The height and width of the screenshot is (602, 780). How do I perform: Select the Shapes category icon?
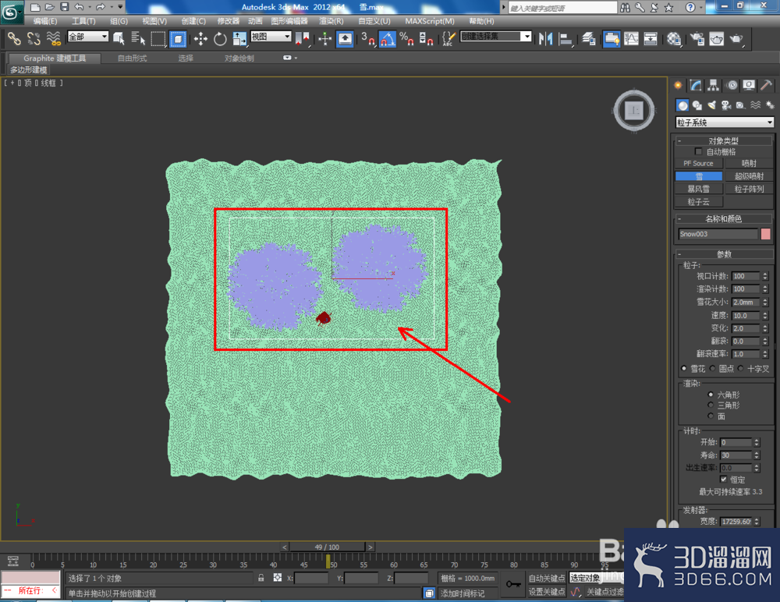click(x=697, y=105)
